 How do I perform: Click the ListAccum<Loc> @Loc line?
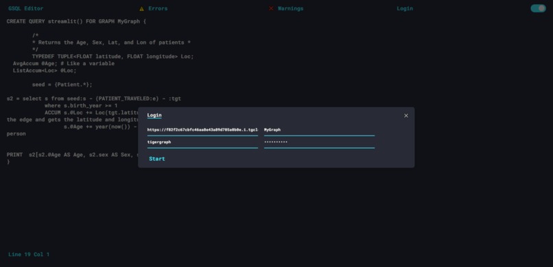tap(45, 71)
